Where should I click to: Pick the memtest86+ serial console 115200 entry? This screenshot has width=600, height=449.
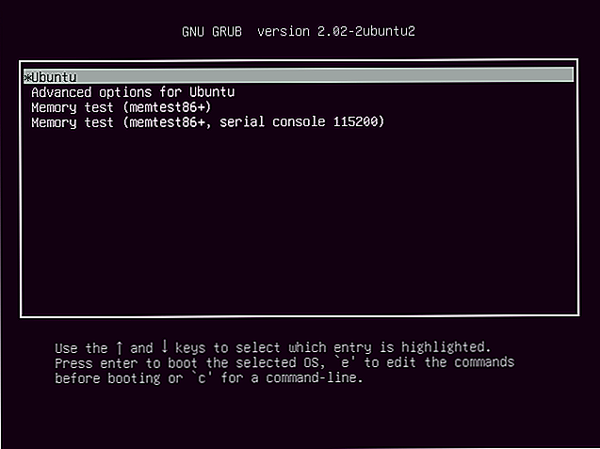coord(207,122)
